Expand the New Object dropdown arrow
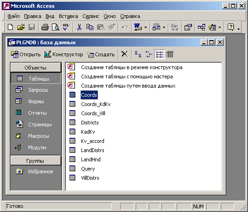The image size is (248, 212). (x=219, y=27)
